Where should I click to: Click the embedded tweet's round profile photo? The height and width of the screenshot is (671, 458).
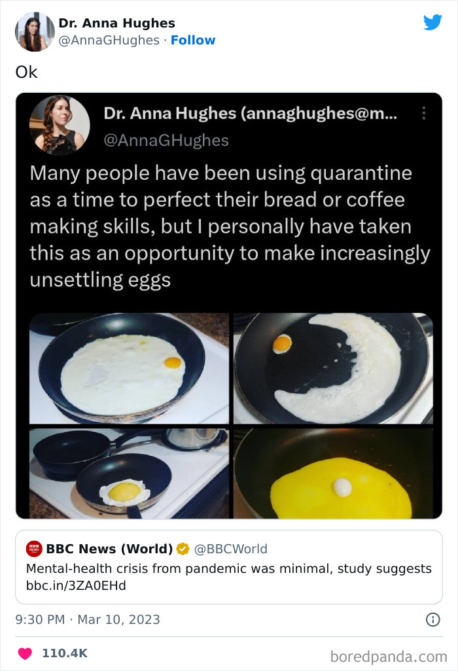coord(60,125)
